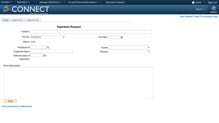The image size is (219, 123).
Task: Click the Employee ID field
Action: pyautogui.click(x=38, y=47)
